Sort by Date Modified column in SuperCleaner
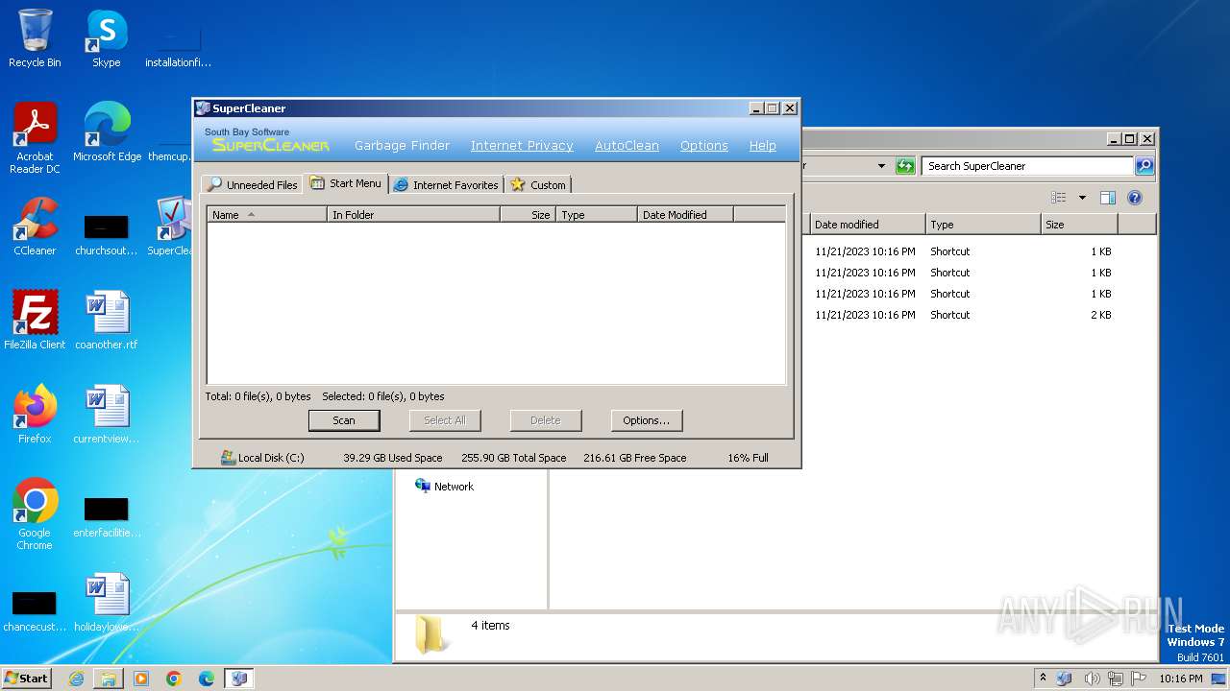Screen dimensions: 1230x691 coord(684,215)
